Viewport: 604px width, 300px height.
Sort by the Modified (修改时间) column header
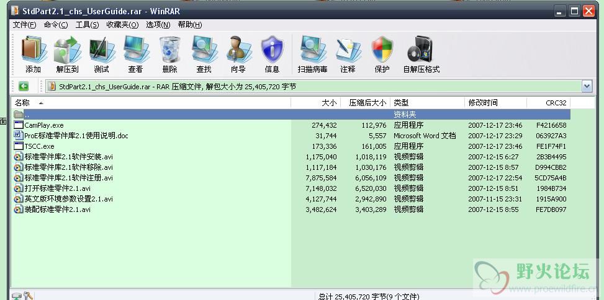496,103
